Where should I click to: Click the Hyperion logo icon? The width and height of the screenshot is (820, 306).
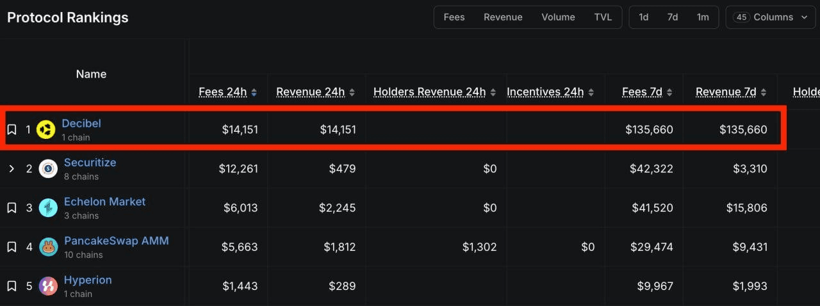pyautogui.click(x=48, y=286)
